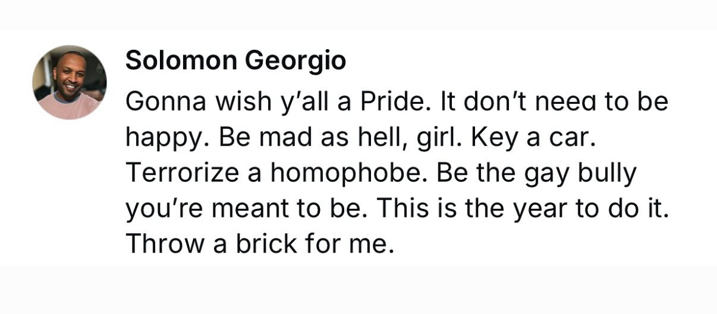
Task: Click the post line starting "Gonna wish y'all"
Action: tap(397, 102)
